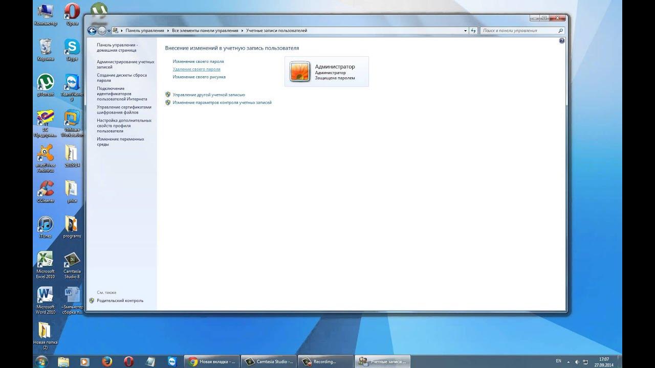Viewport: 655px width, 368px height.
Task: Click the help question mark icon
Action: (x=562, y=40)
